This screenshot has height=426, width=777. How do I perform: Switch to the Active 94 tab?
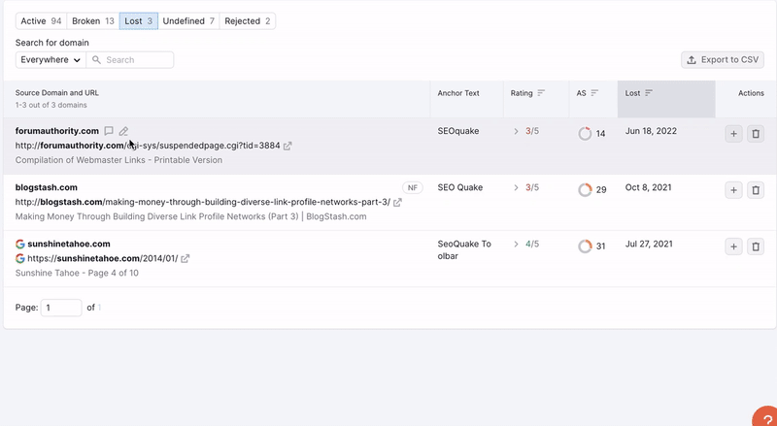41,21
